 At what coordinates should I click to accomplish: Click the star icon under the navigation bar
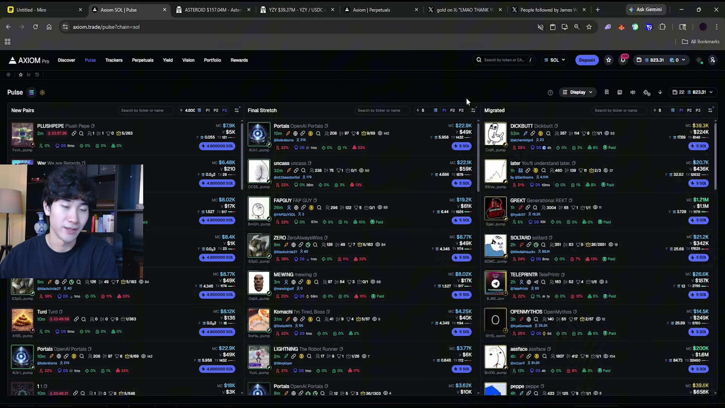tap(21, 75)
